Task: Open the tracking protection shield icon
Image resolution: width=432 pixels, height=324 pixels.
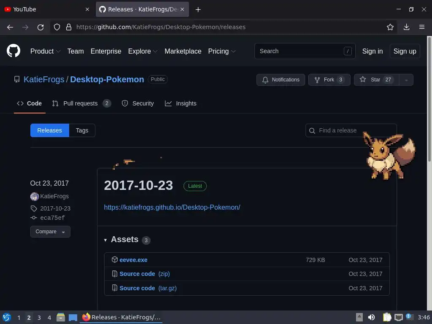Action: (x=57, y=27)
